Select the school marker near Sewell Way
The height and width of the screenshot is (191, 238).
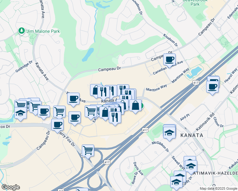click(x=191, y=166)
